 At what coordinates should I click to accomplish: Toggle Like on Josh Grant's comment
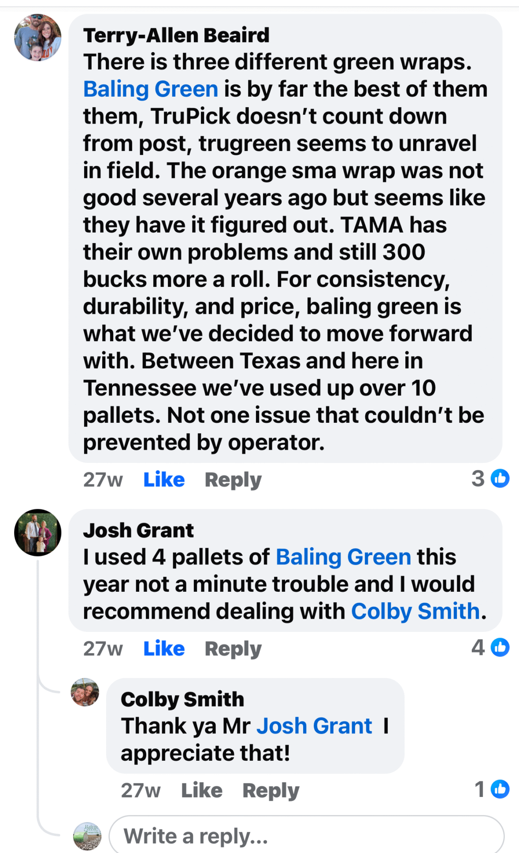[164, 649]
